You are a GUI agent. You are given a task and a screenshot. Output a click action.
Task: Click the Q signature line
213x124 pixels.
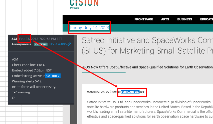[13, 98]
